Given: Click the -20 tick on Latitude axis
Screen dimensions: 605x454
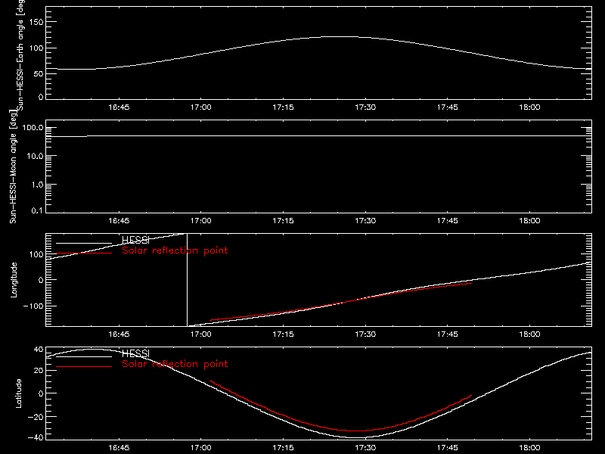Looking at the screenshot, I should click(36, 417).
